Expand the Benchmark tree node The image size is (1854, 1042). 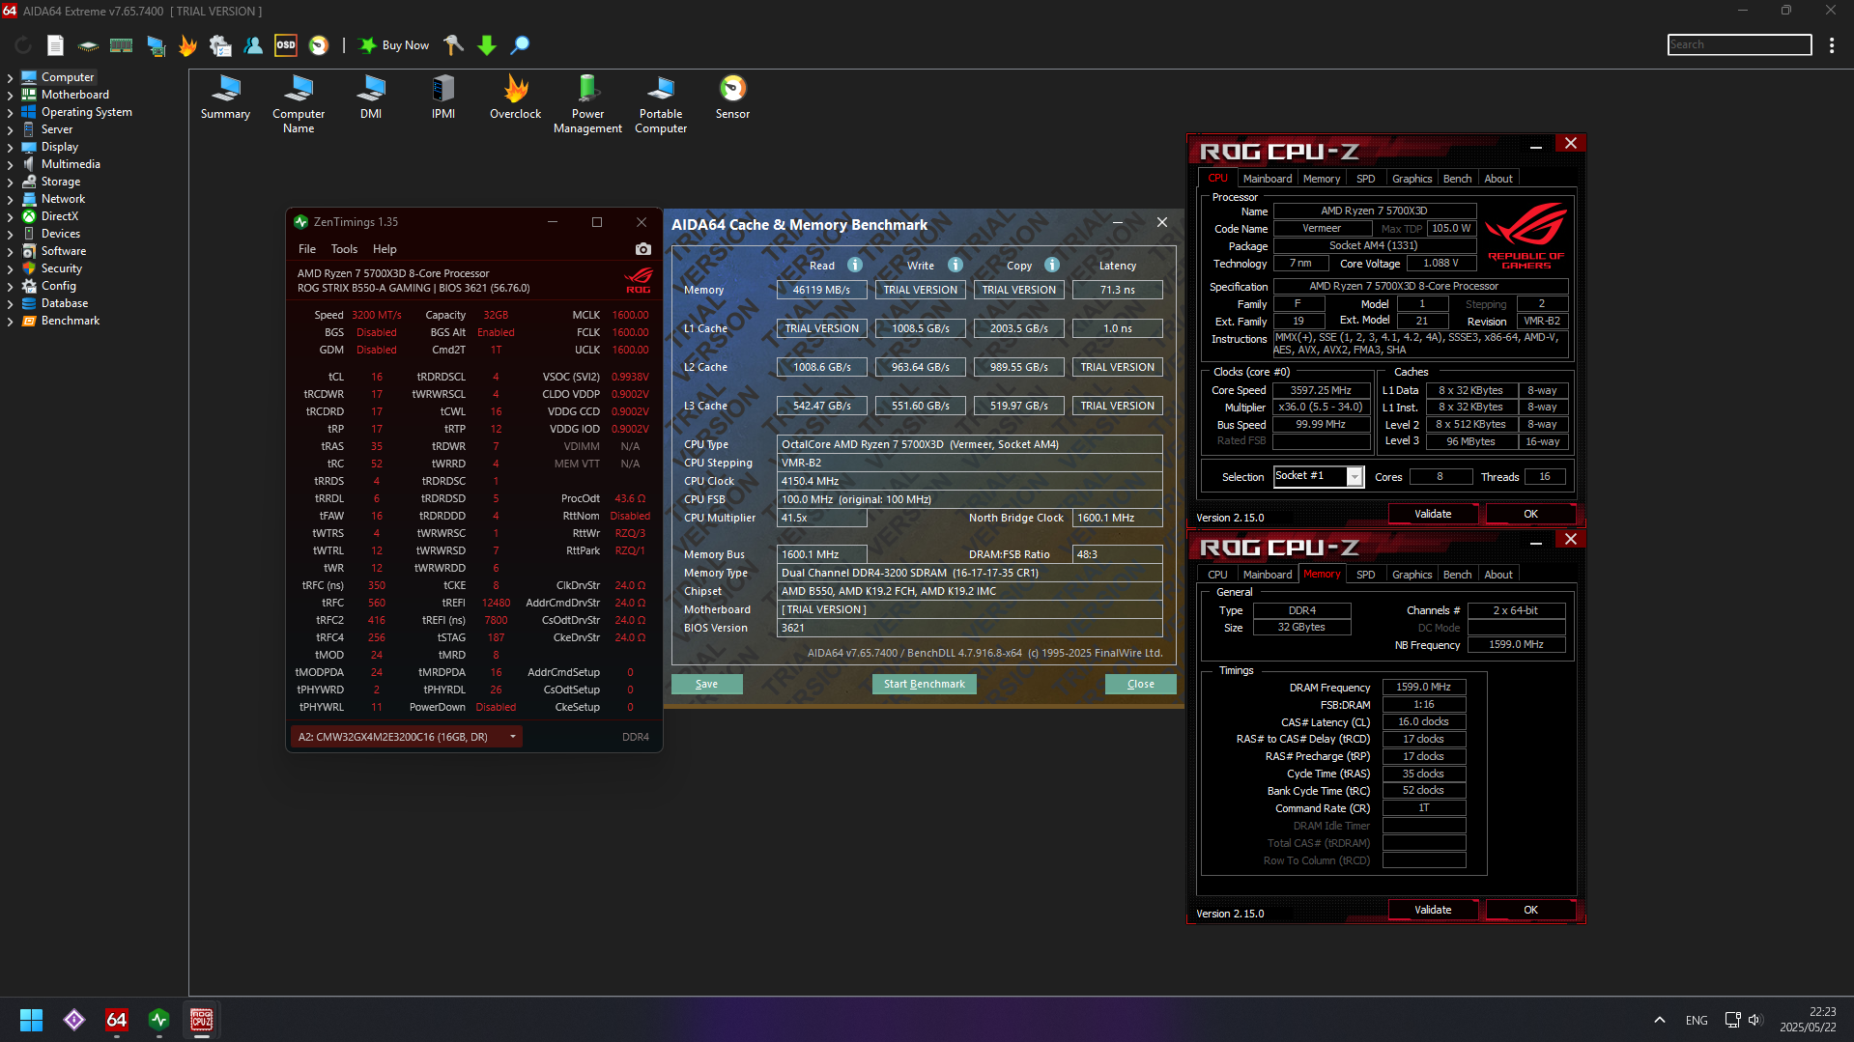[10, 321]
